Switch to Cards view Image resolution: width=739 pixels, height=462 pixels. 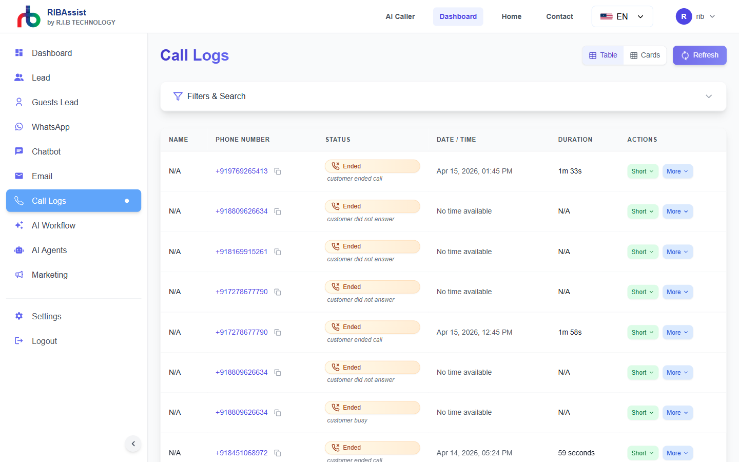click(645, 55)
